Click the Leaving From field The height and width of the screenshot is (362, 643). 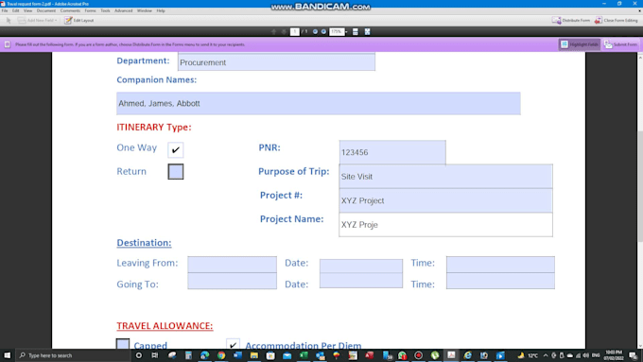pos(232,265)
